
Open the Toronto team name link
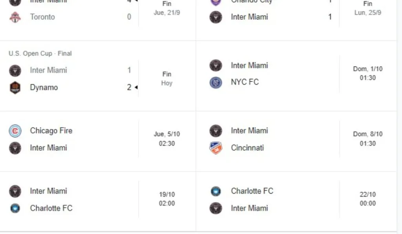42,17
